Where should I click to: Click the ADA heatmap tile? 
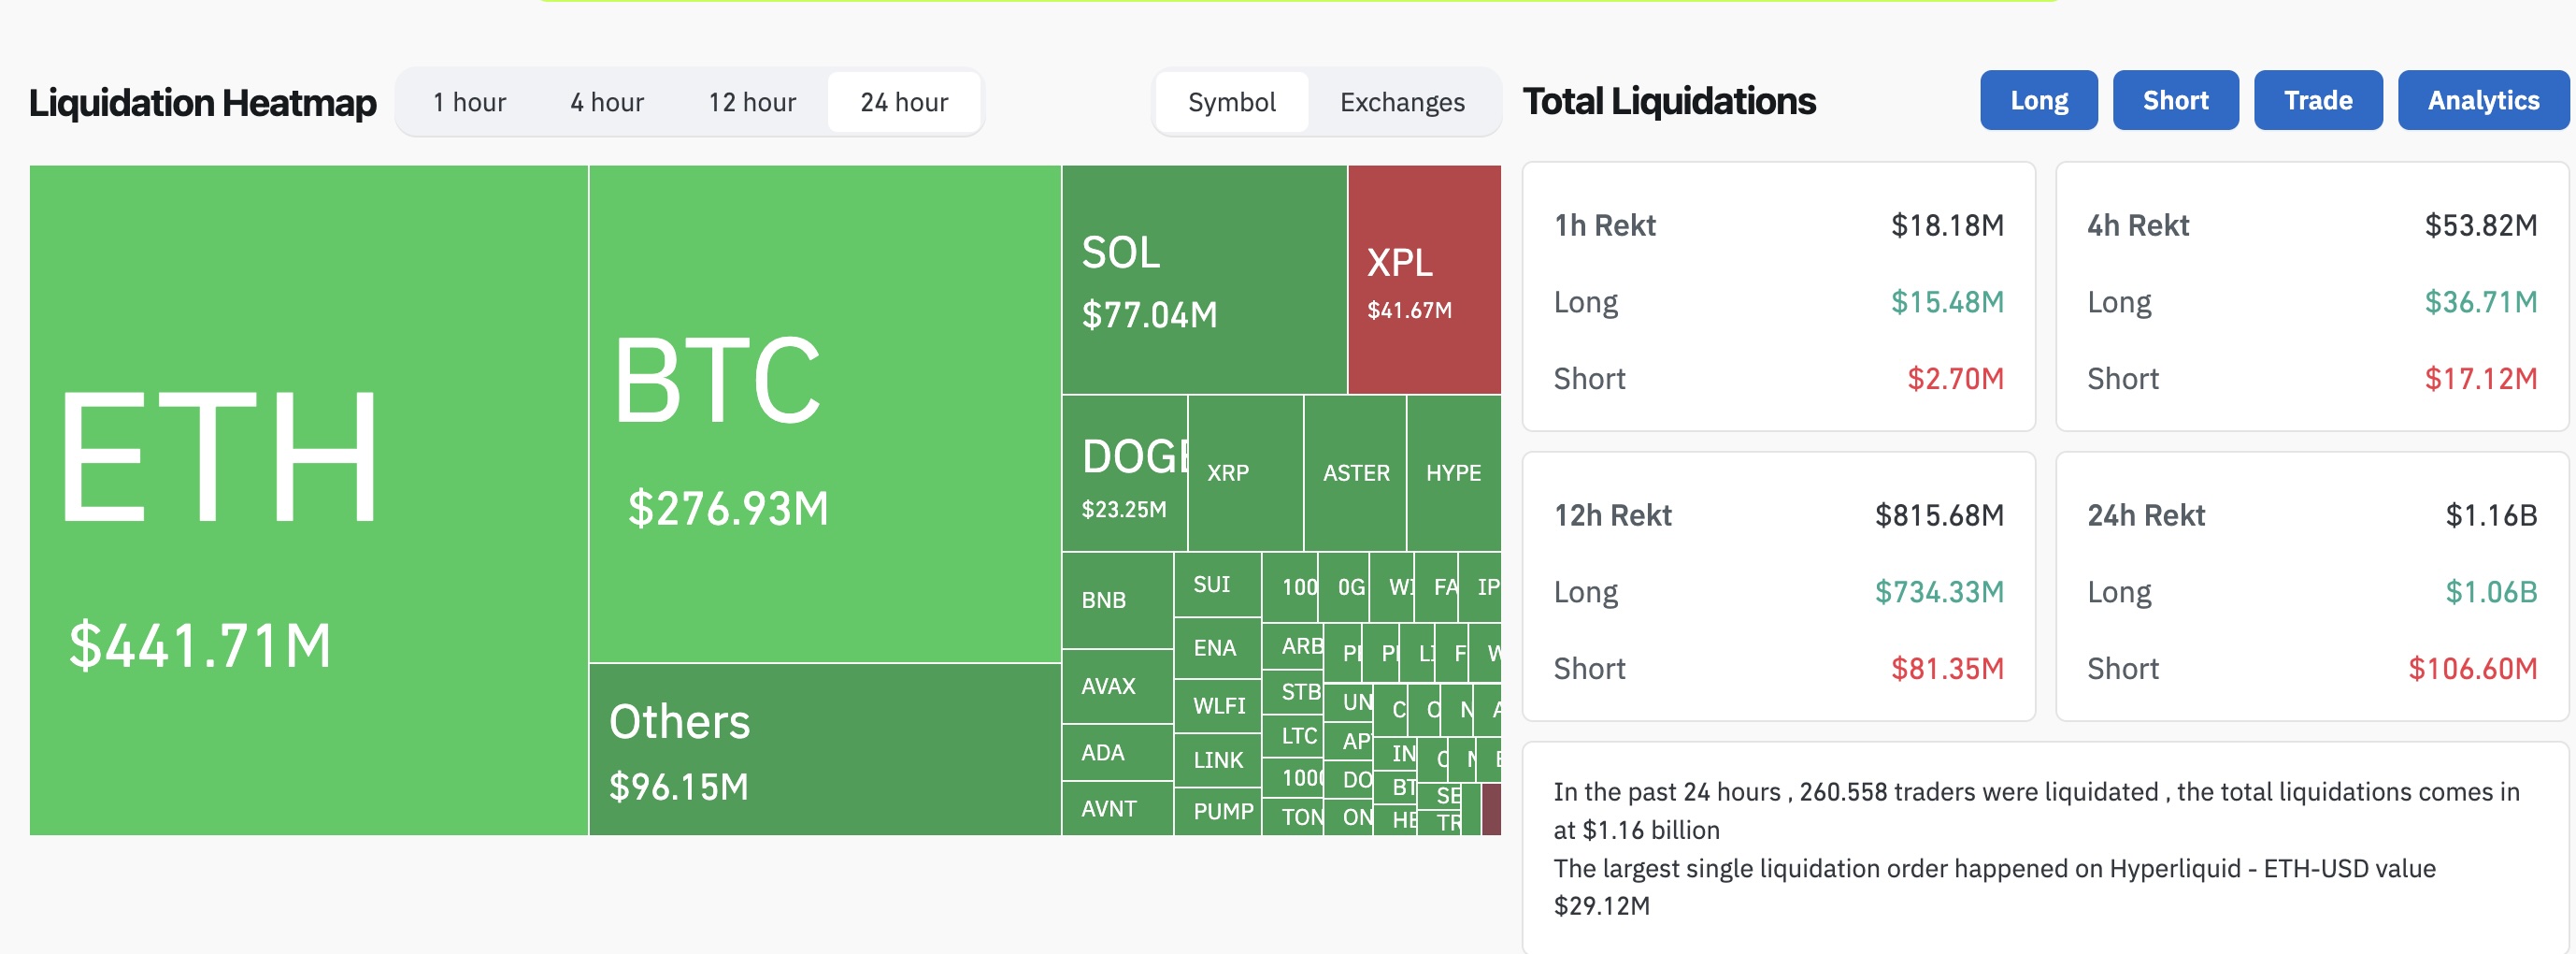pos(1117,752)
